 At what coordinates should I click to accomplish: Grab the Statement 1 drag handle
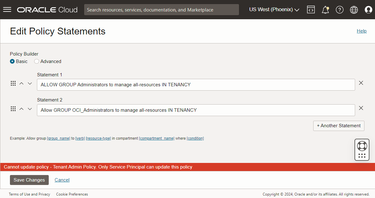[13, 83]
